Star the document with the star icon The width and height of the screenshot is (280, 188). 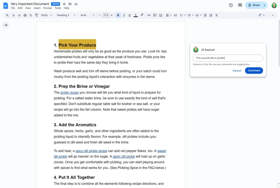click(x=64, y=4)
